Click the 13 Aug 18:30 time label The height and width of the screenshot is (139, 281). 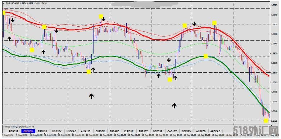click(x=190, y=135)
